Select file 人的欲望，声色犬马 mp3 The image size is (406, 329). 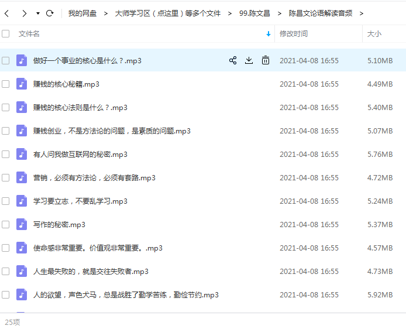126,295
